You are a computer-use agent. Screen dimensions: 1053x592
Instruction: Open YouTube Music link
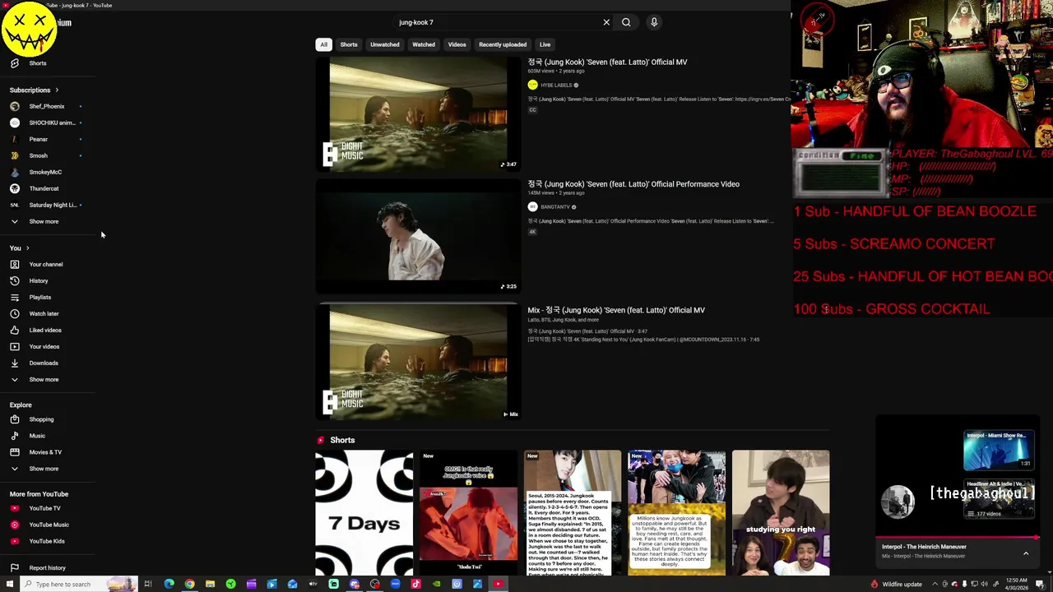click(49, 525)
